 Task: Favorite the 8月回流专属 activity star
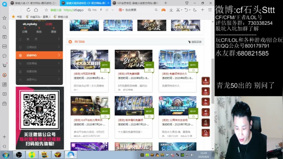(105, 70)
